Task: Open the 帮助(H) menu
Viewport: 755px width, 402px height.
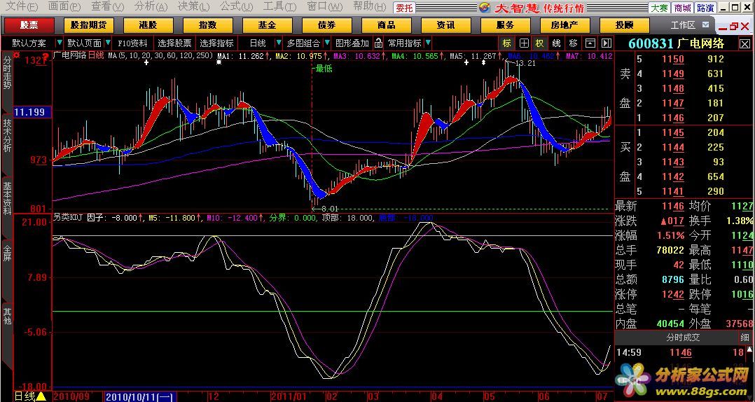Action: click(x=369, y=7)
